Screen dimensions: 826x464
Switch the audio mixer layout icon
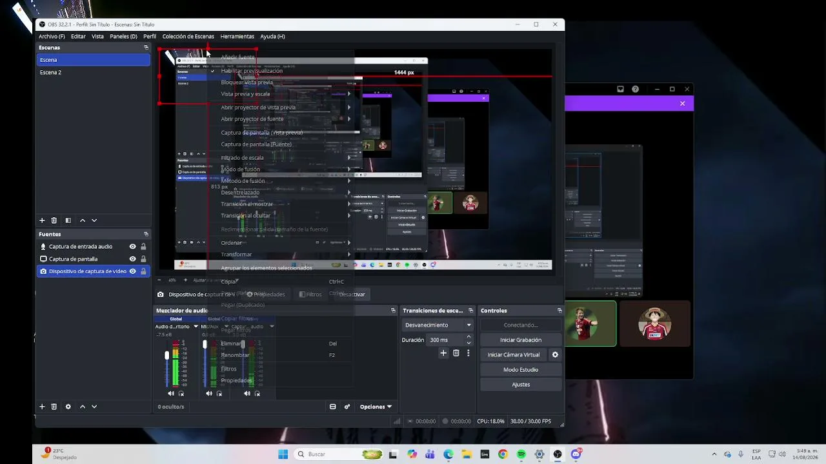[x=332, y=407]
